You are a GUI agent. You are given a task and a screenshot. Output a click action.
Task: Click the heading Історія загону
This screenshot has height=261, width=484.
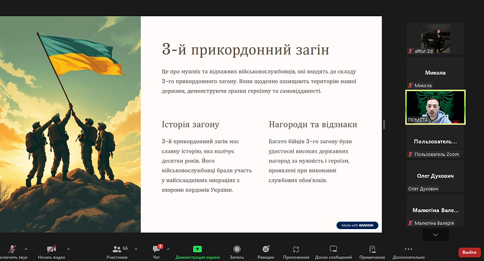(191, 124)
